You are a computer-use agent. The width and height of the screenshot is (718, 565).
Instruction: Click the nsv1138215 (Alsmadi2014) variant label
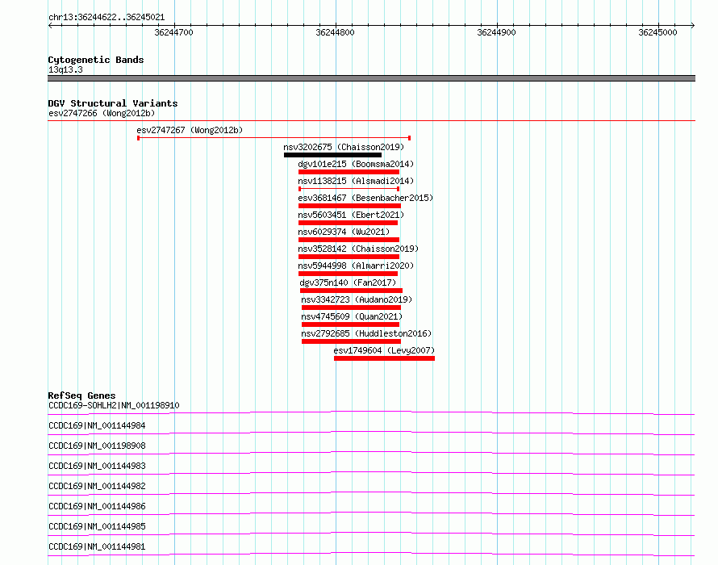(x=356, y=181)
